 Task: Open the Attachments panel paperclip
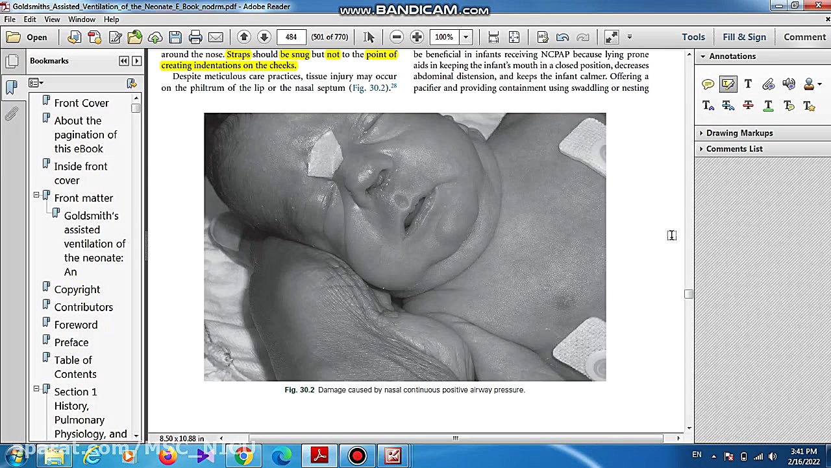(x=11, y=114)
